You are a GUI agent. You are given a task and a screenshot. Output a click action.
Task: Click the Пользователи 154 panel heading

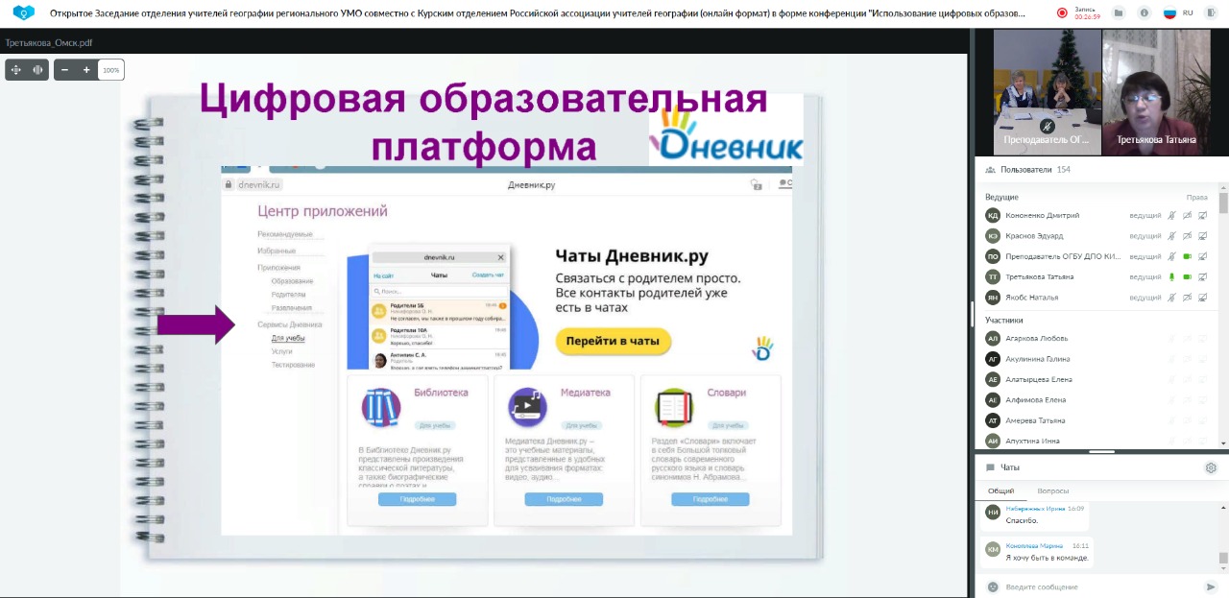[1035, 170]
